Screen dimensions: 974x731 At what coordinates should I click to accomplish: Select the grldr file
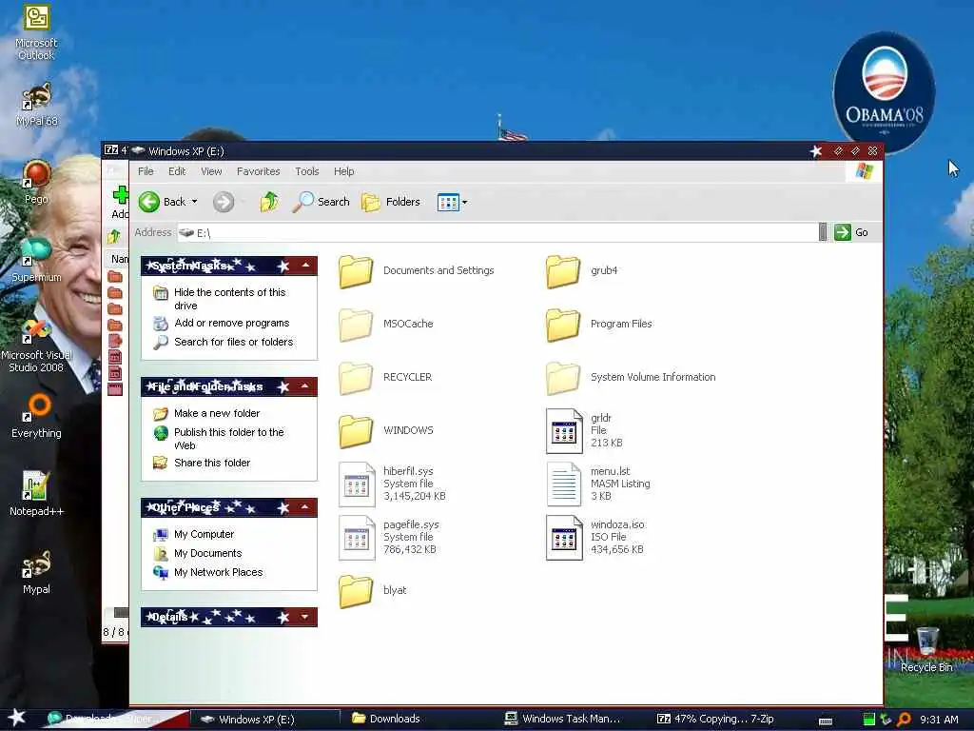tap(584, 430)
